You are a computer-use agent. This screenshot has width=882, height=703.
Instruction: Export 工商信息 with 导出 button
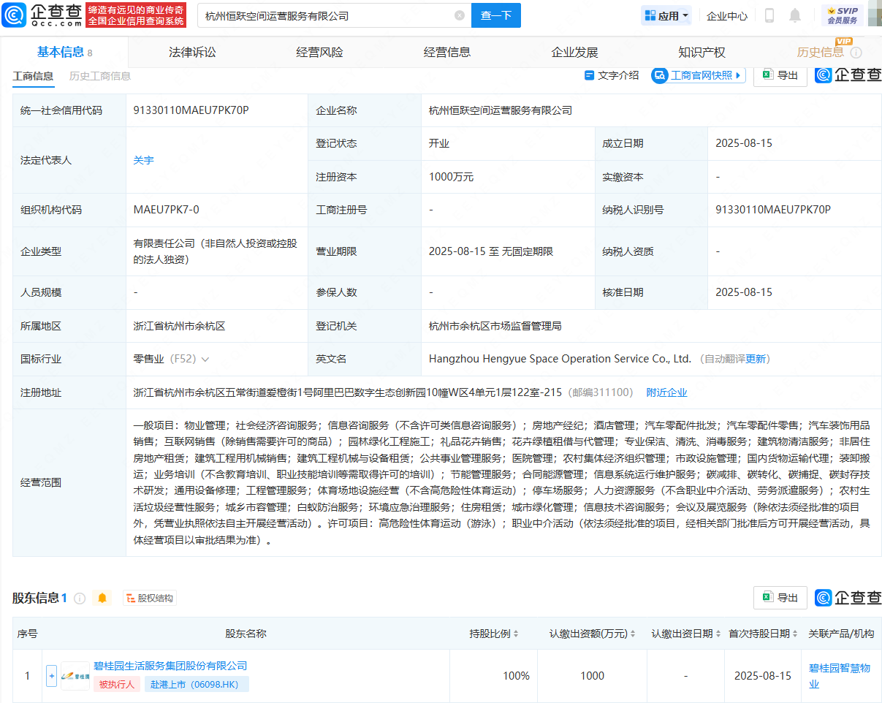point(780,75)
